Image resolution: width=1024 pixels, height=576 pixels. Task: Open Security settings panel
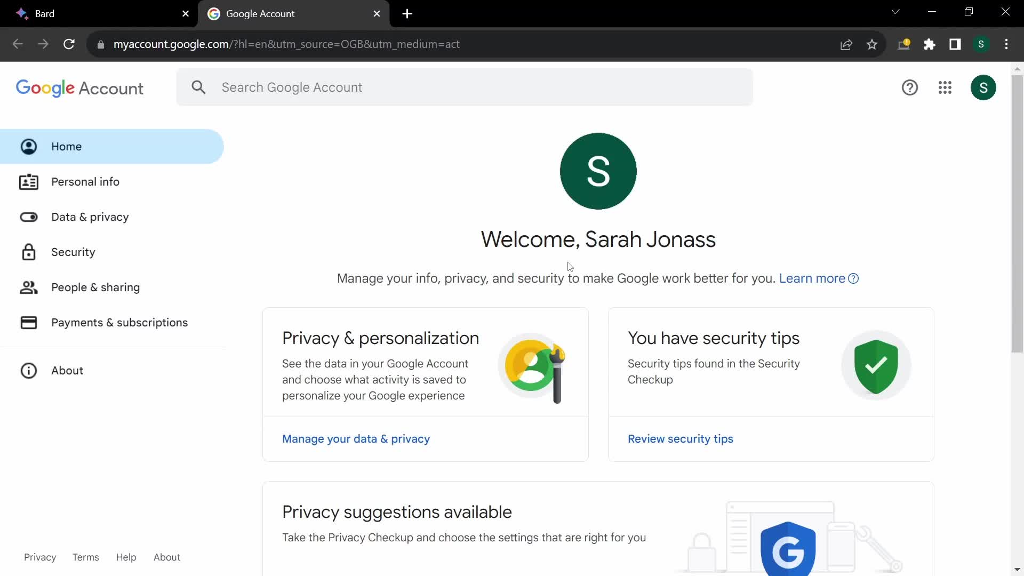(x=73, y=252)
